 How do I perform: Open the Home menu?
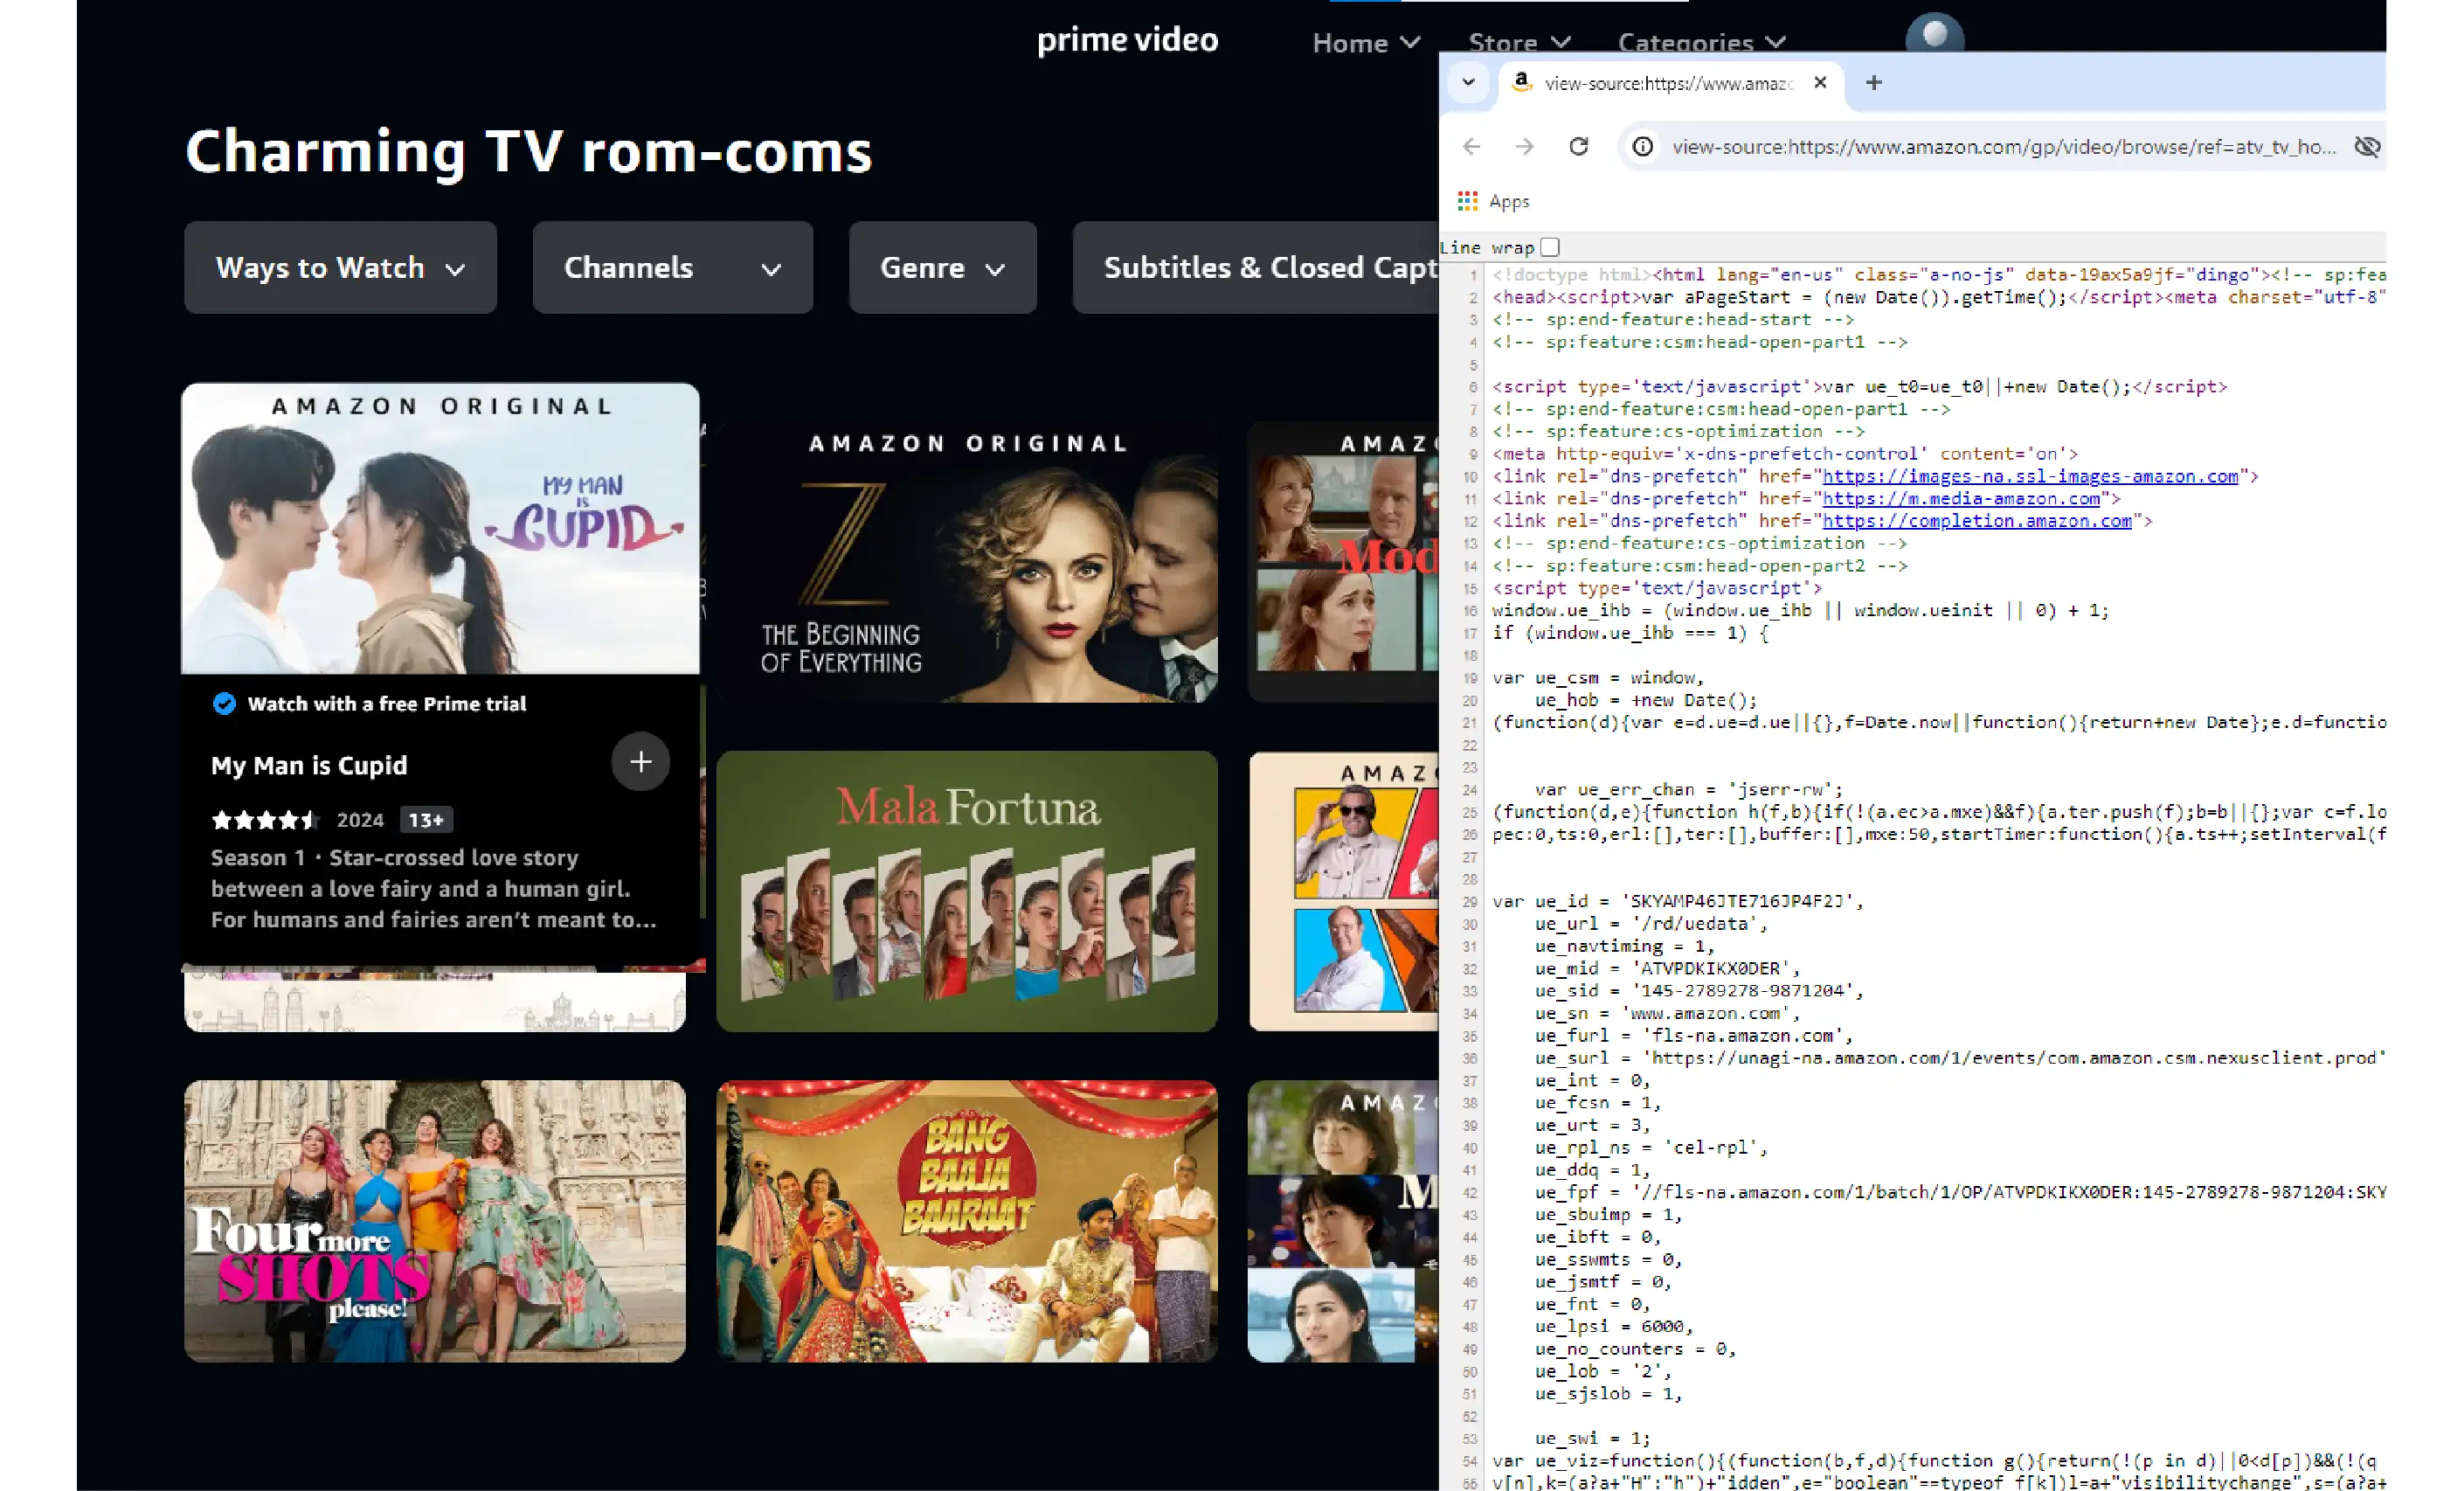(x=1365, y=43)
